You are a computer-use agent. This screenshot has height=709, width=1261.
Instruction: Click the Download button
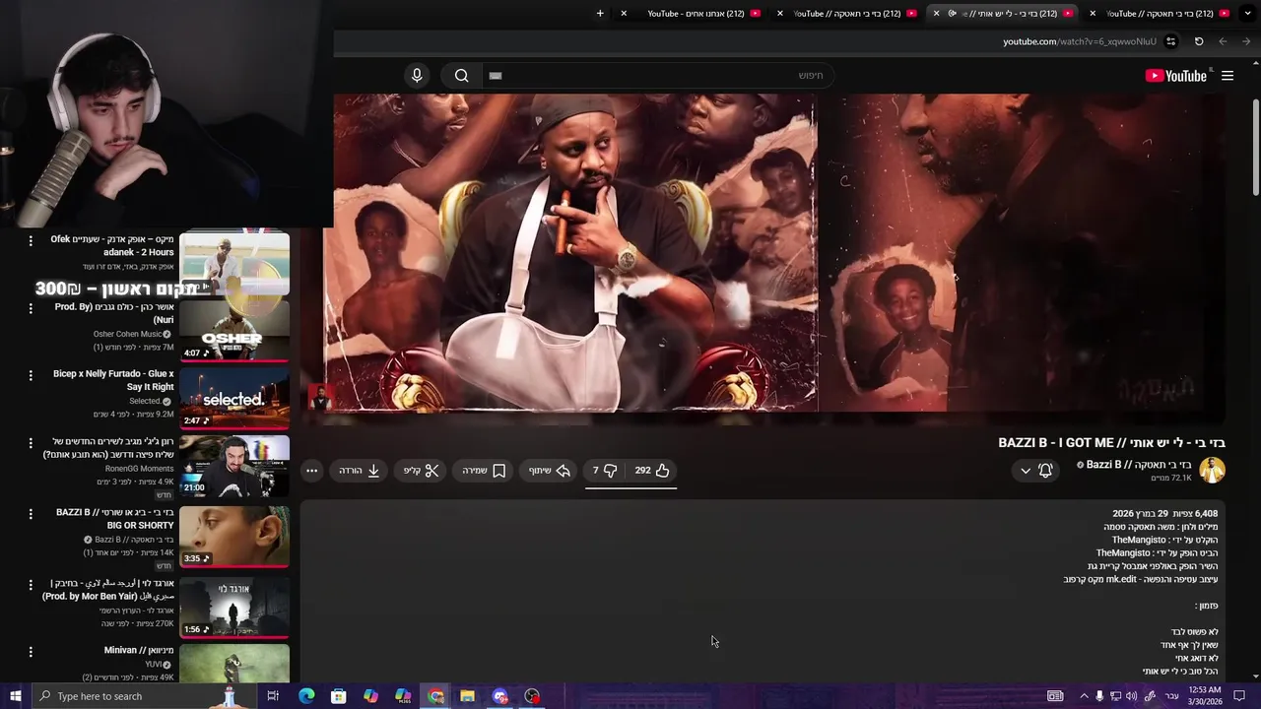click(x=360, y=471)
